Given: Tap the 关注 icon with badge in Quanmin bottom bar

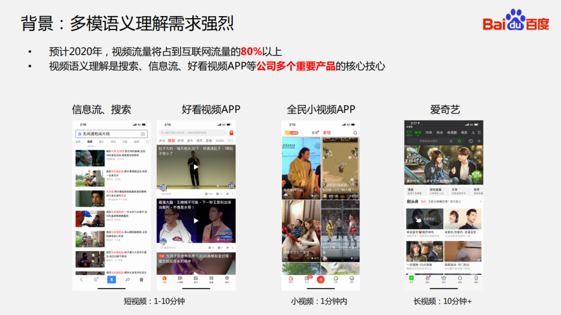Looking at the screenshot, I should pyautogui.click(x=307, y=279).
